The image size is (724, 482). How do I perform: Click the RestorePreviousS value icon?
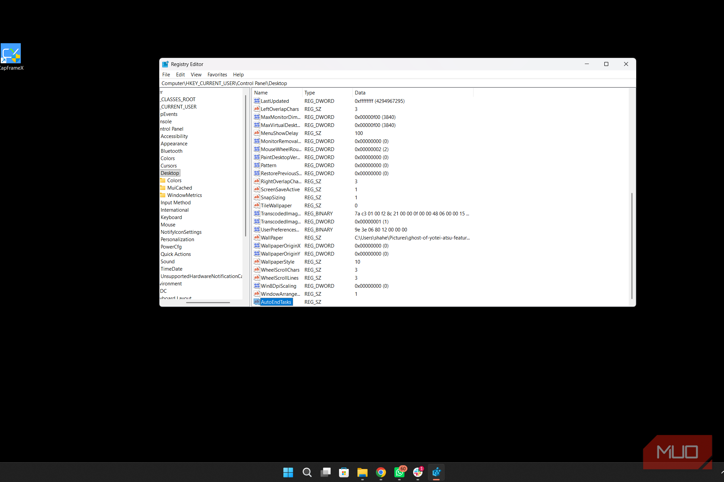[x=257, y=173]
